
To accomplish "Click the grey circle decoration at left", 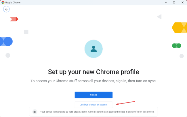I will 8,55.
